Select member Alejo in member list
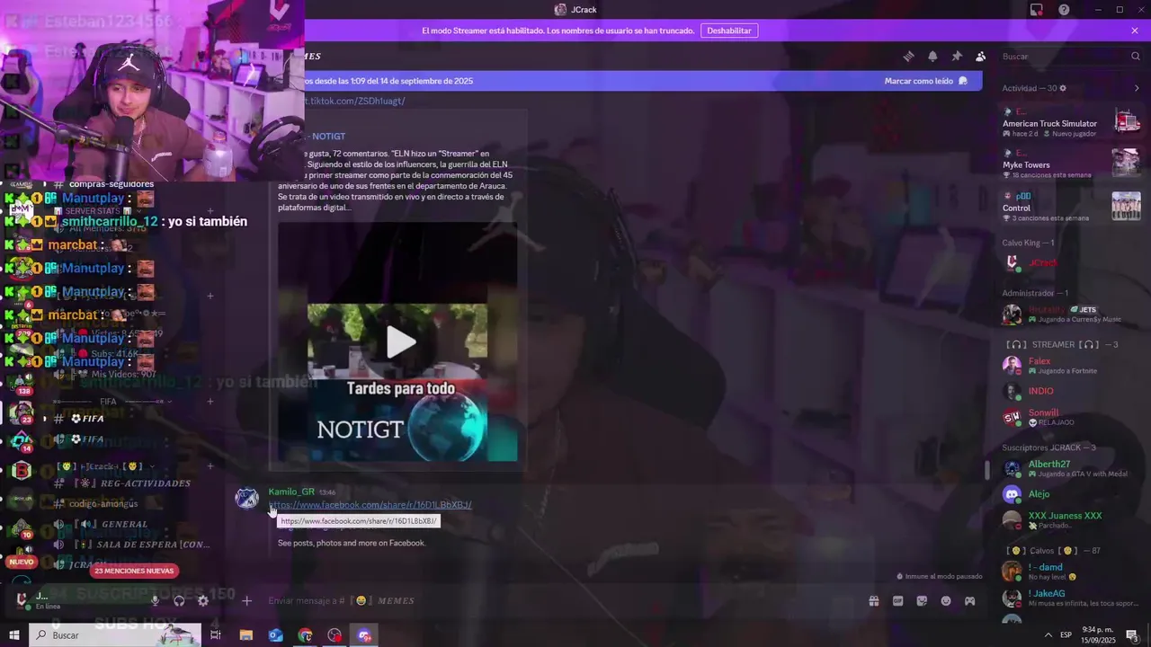 tap(1072, 494)
